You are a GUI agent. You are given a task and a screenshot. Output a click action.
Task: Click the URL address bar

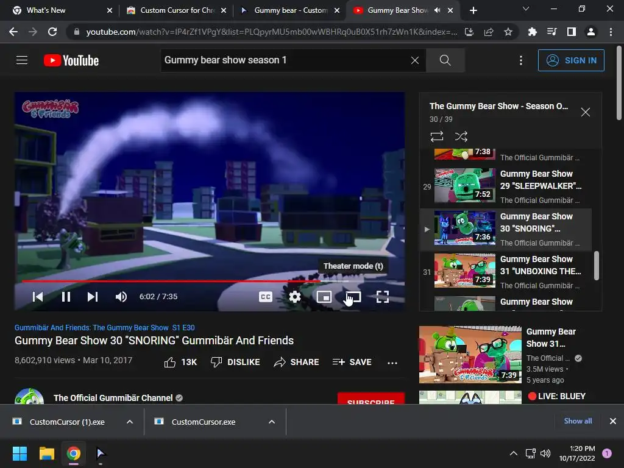click(x=271, y=32)
